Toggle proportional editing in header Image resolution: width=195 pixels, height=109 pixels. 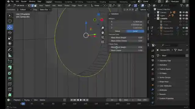119,5
